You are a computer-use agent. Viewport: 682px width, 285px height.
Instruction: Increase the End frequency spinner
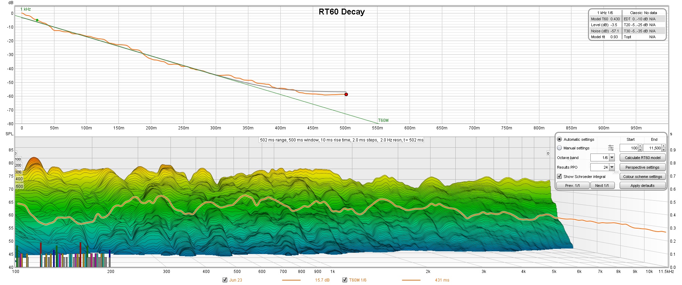[x=663, y=146]
